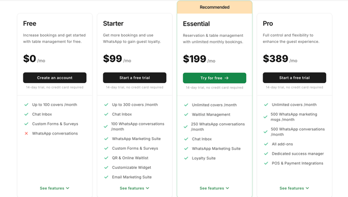348x197 pixels.
Task: Click the checkmark beside POS & Payment Integrations
Action: pos(266,163)
